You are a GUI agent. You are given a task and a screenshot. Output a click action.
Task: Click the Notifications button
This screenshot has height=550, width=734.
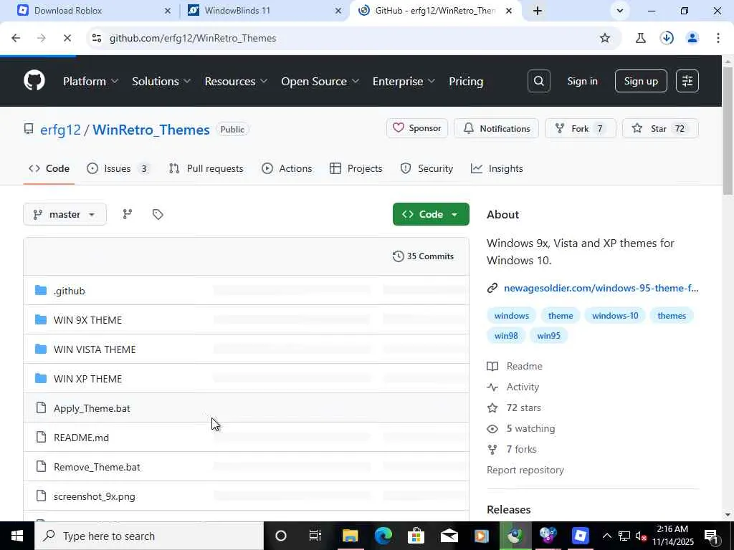[496, 128]
